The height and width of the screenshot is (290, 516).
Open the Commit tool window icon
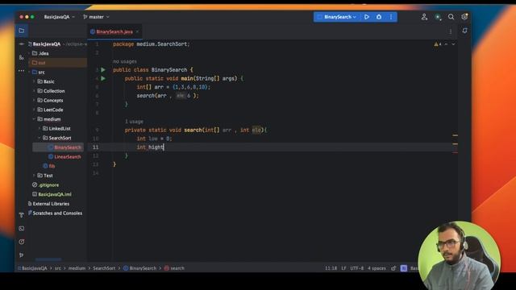point(22,43)
